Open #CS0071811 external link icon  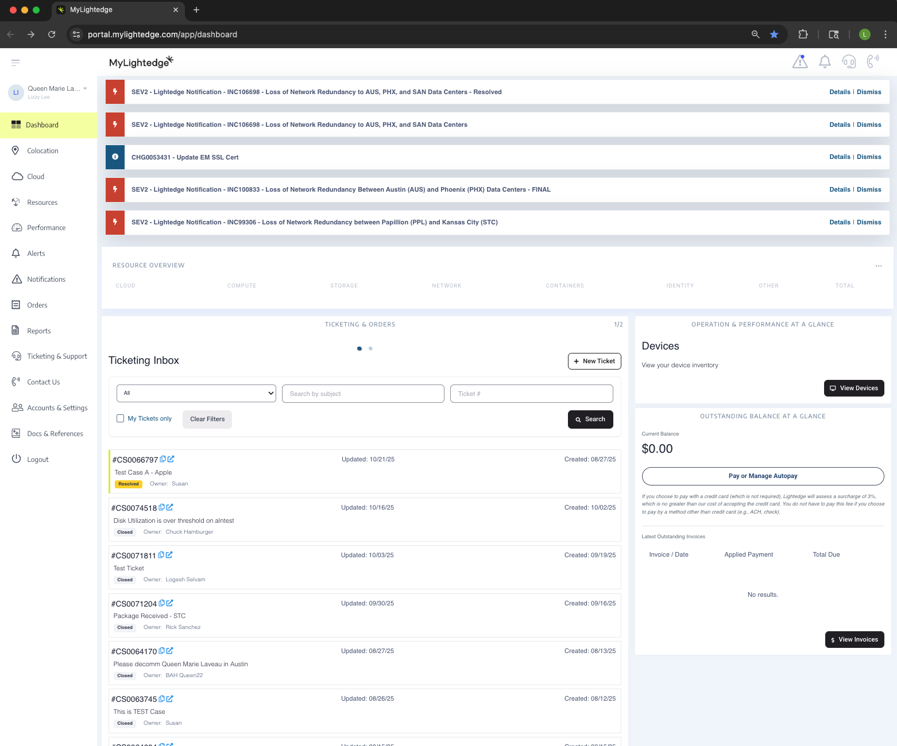pyautogui.click(x=169, y=555)
